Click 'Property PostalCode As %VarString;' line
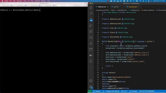 (x=117, y=37)
